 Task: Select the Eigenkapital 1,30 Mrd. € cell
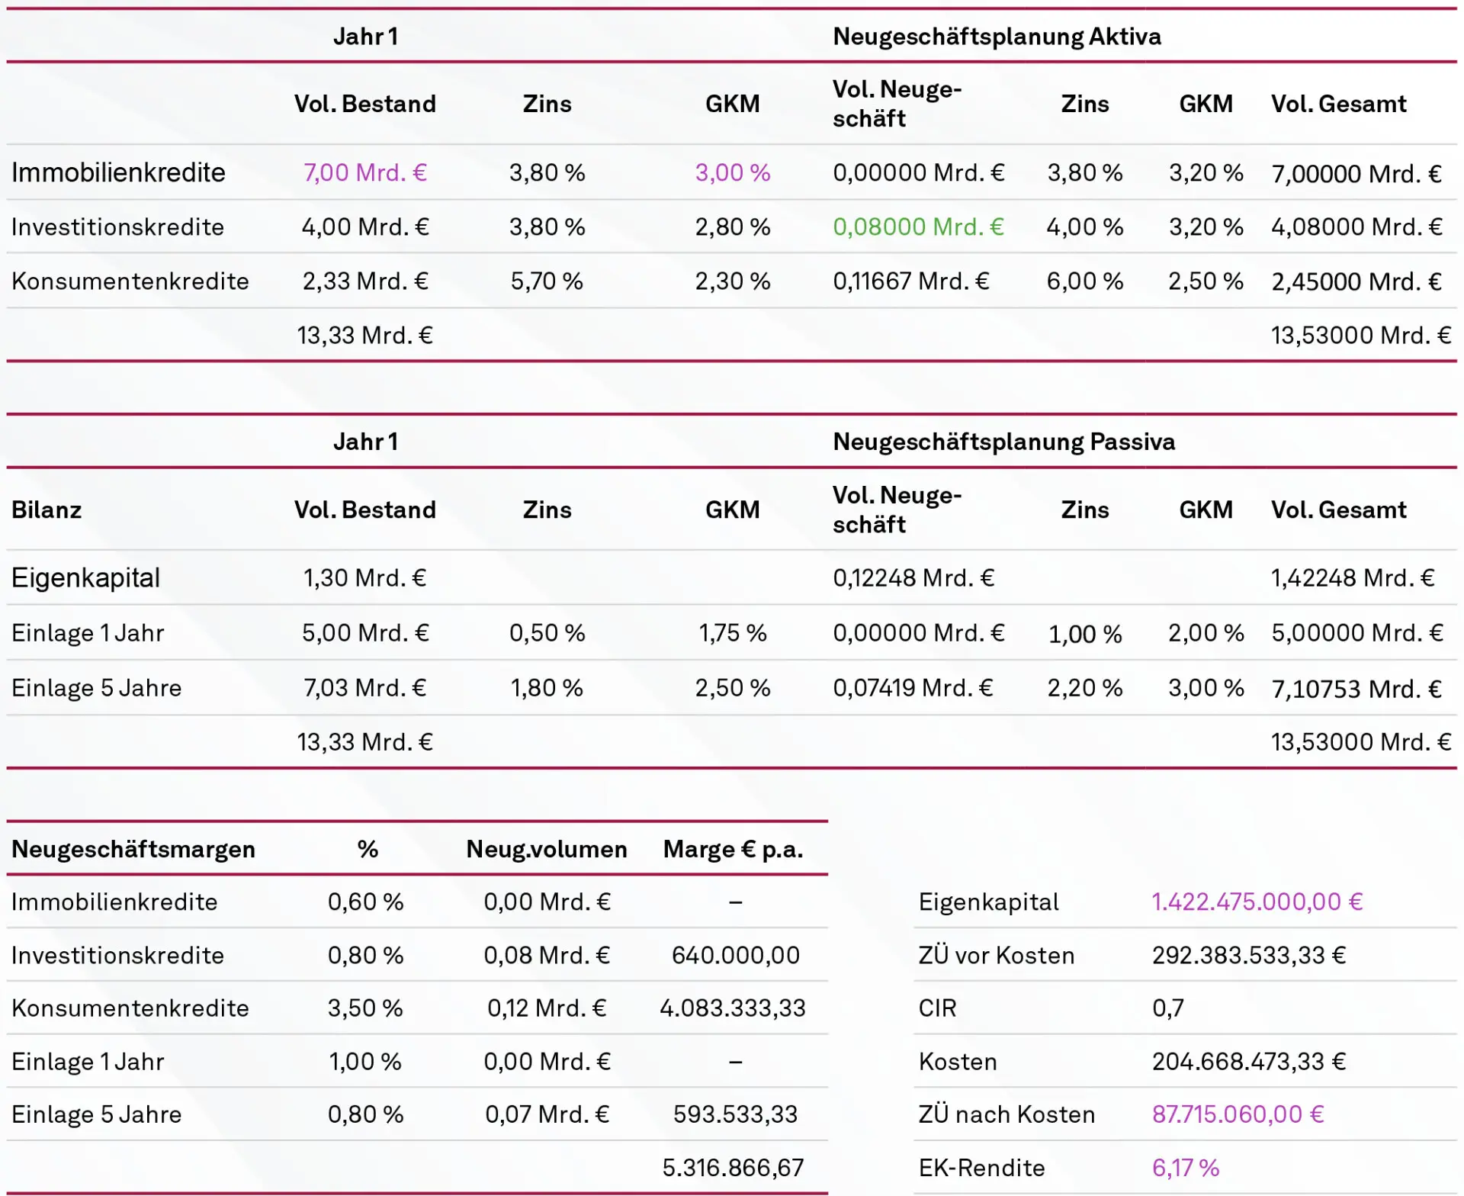click(x=364, y=578)
